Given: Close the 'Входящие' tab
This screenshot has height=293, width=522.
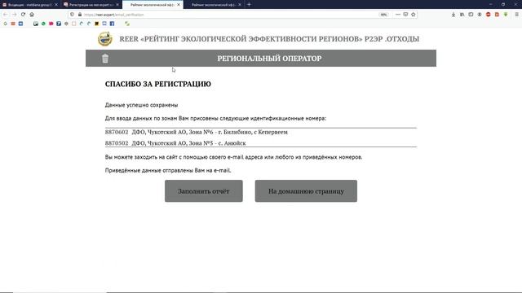Looking at the screenshot, I should [x=56, y=5].
